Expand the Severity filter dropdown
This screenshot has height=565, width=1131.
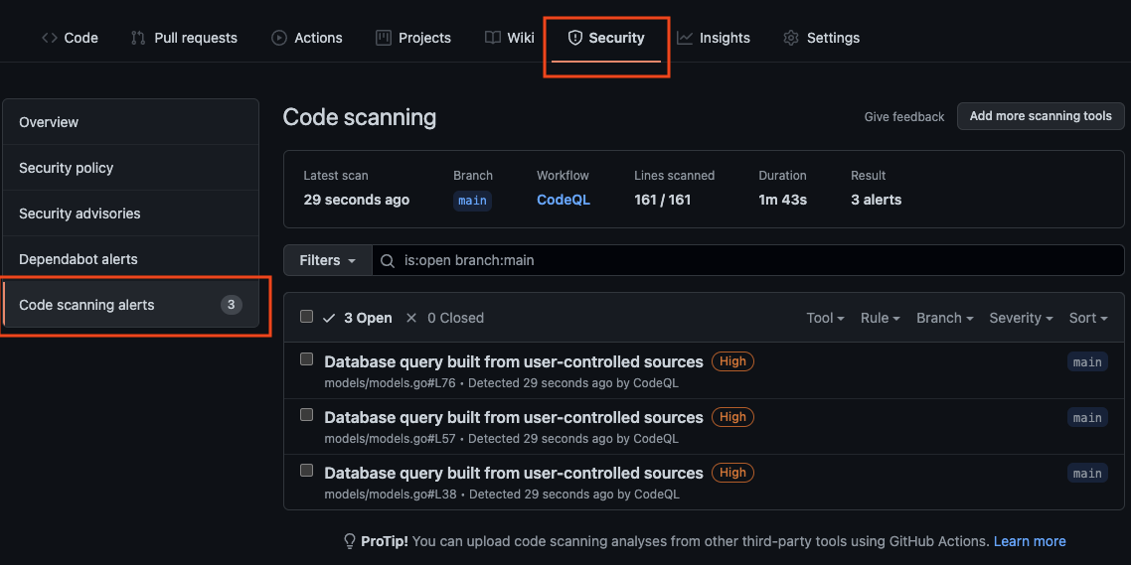pyautogui.click(x=1022, y=318)
